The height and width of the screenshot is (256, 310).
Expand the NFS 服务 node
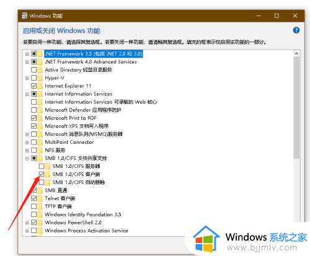pyautogui.click(x=27, y=151)
